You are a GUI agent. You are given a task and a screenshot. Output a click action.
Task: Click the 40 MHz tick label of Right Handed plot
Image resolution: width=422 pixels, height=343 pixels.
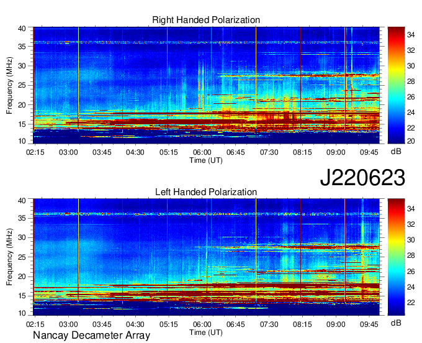coord(22,29)
